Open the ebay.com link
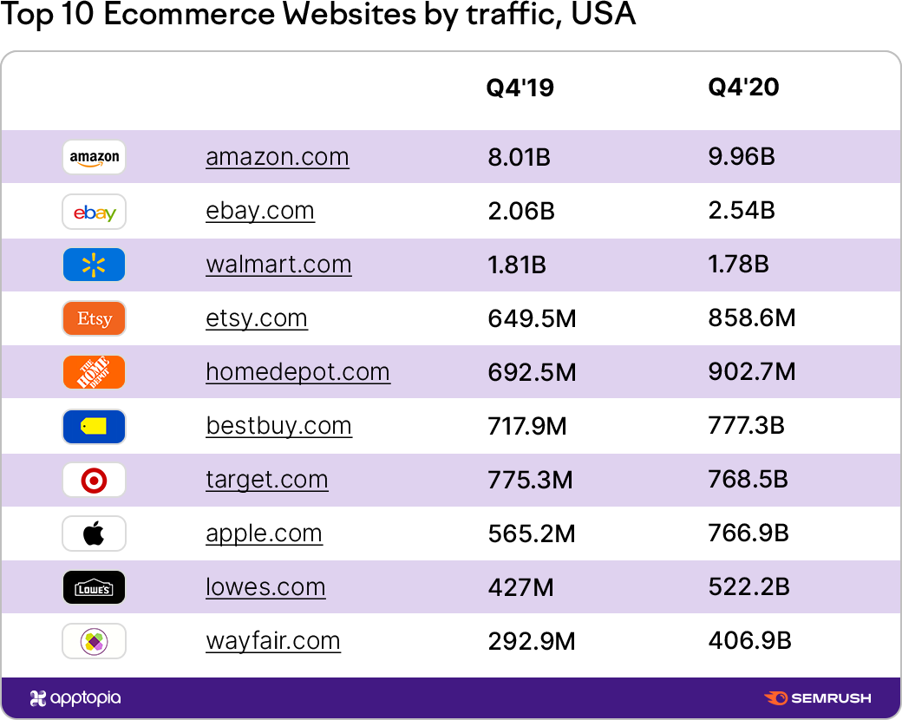The width and height of the screenshot is (902, 720). click(x=260, y=211)
